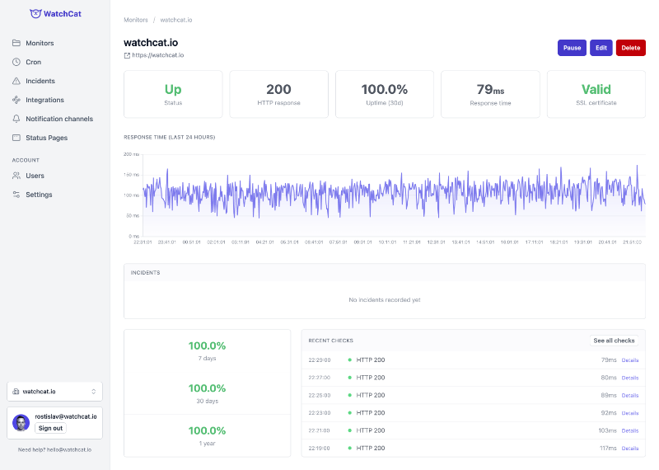Click the Cron clock icon
The width and height of the screenshot is (659, 470).
(16, 62)
